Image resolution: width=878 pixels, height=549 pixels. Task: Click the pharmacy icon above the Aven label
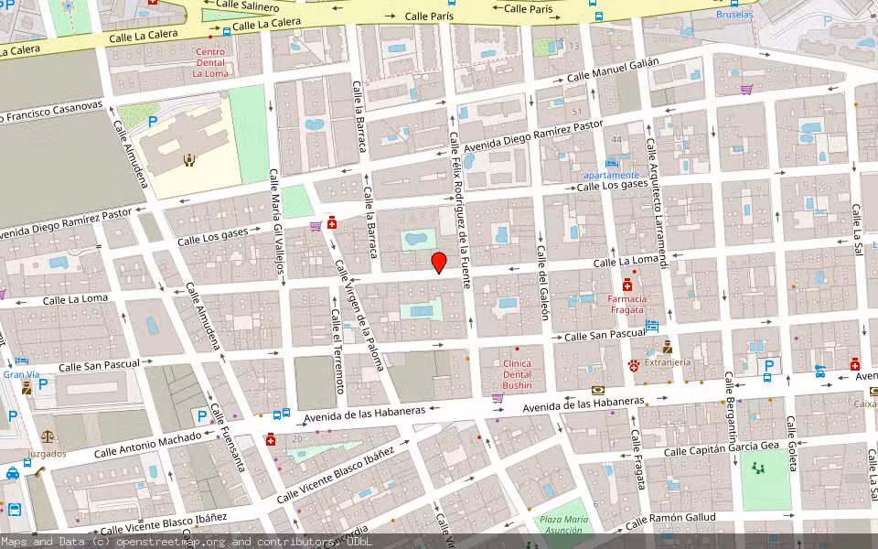854,363
